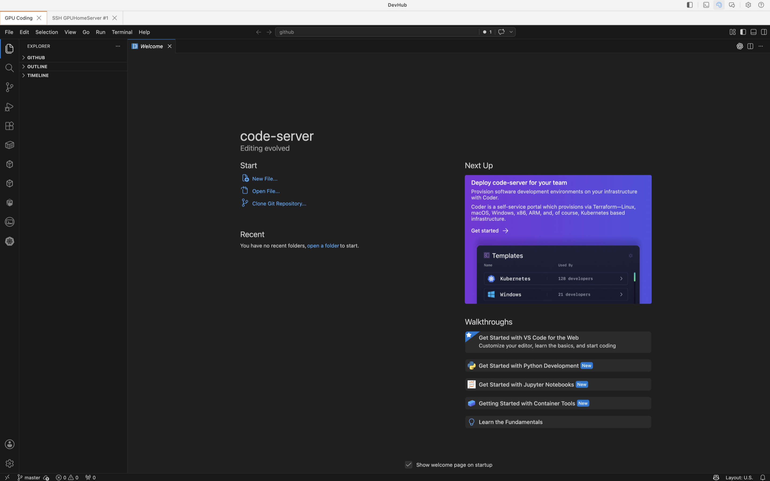The image size is (770, 481).
Task: Open the Selection menu
Action: (47, 32)
